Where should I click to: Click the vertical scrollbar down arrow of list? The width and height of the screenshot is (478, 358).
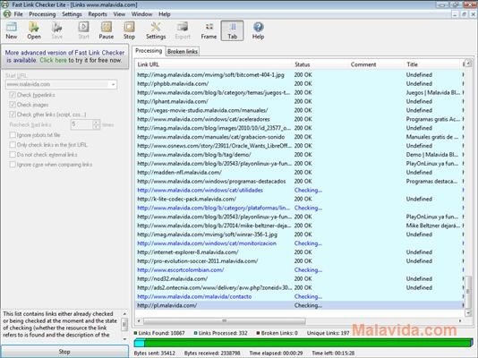pos(468,313)
